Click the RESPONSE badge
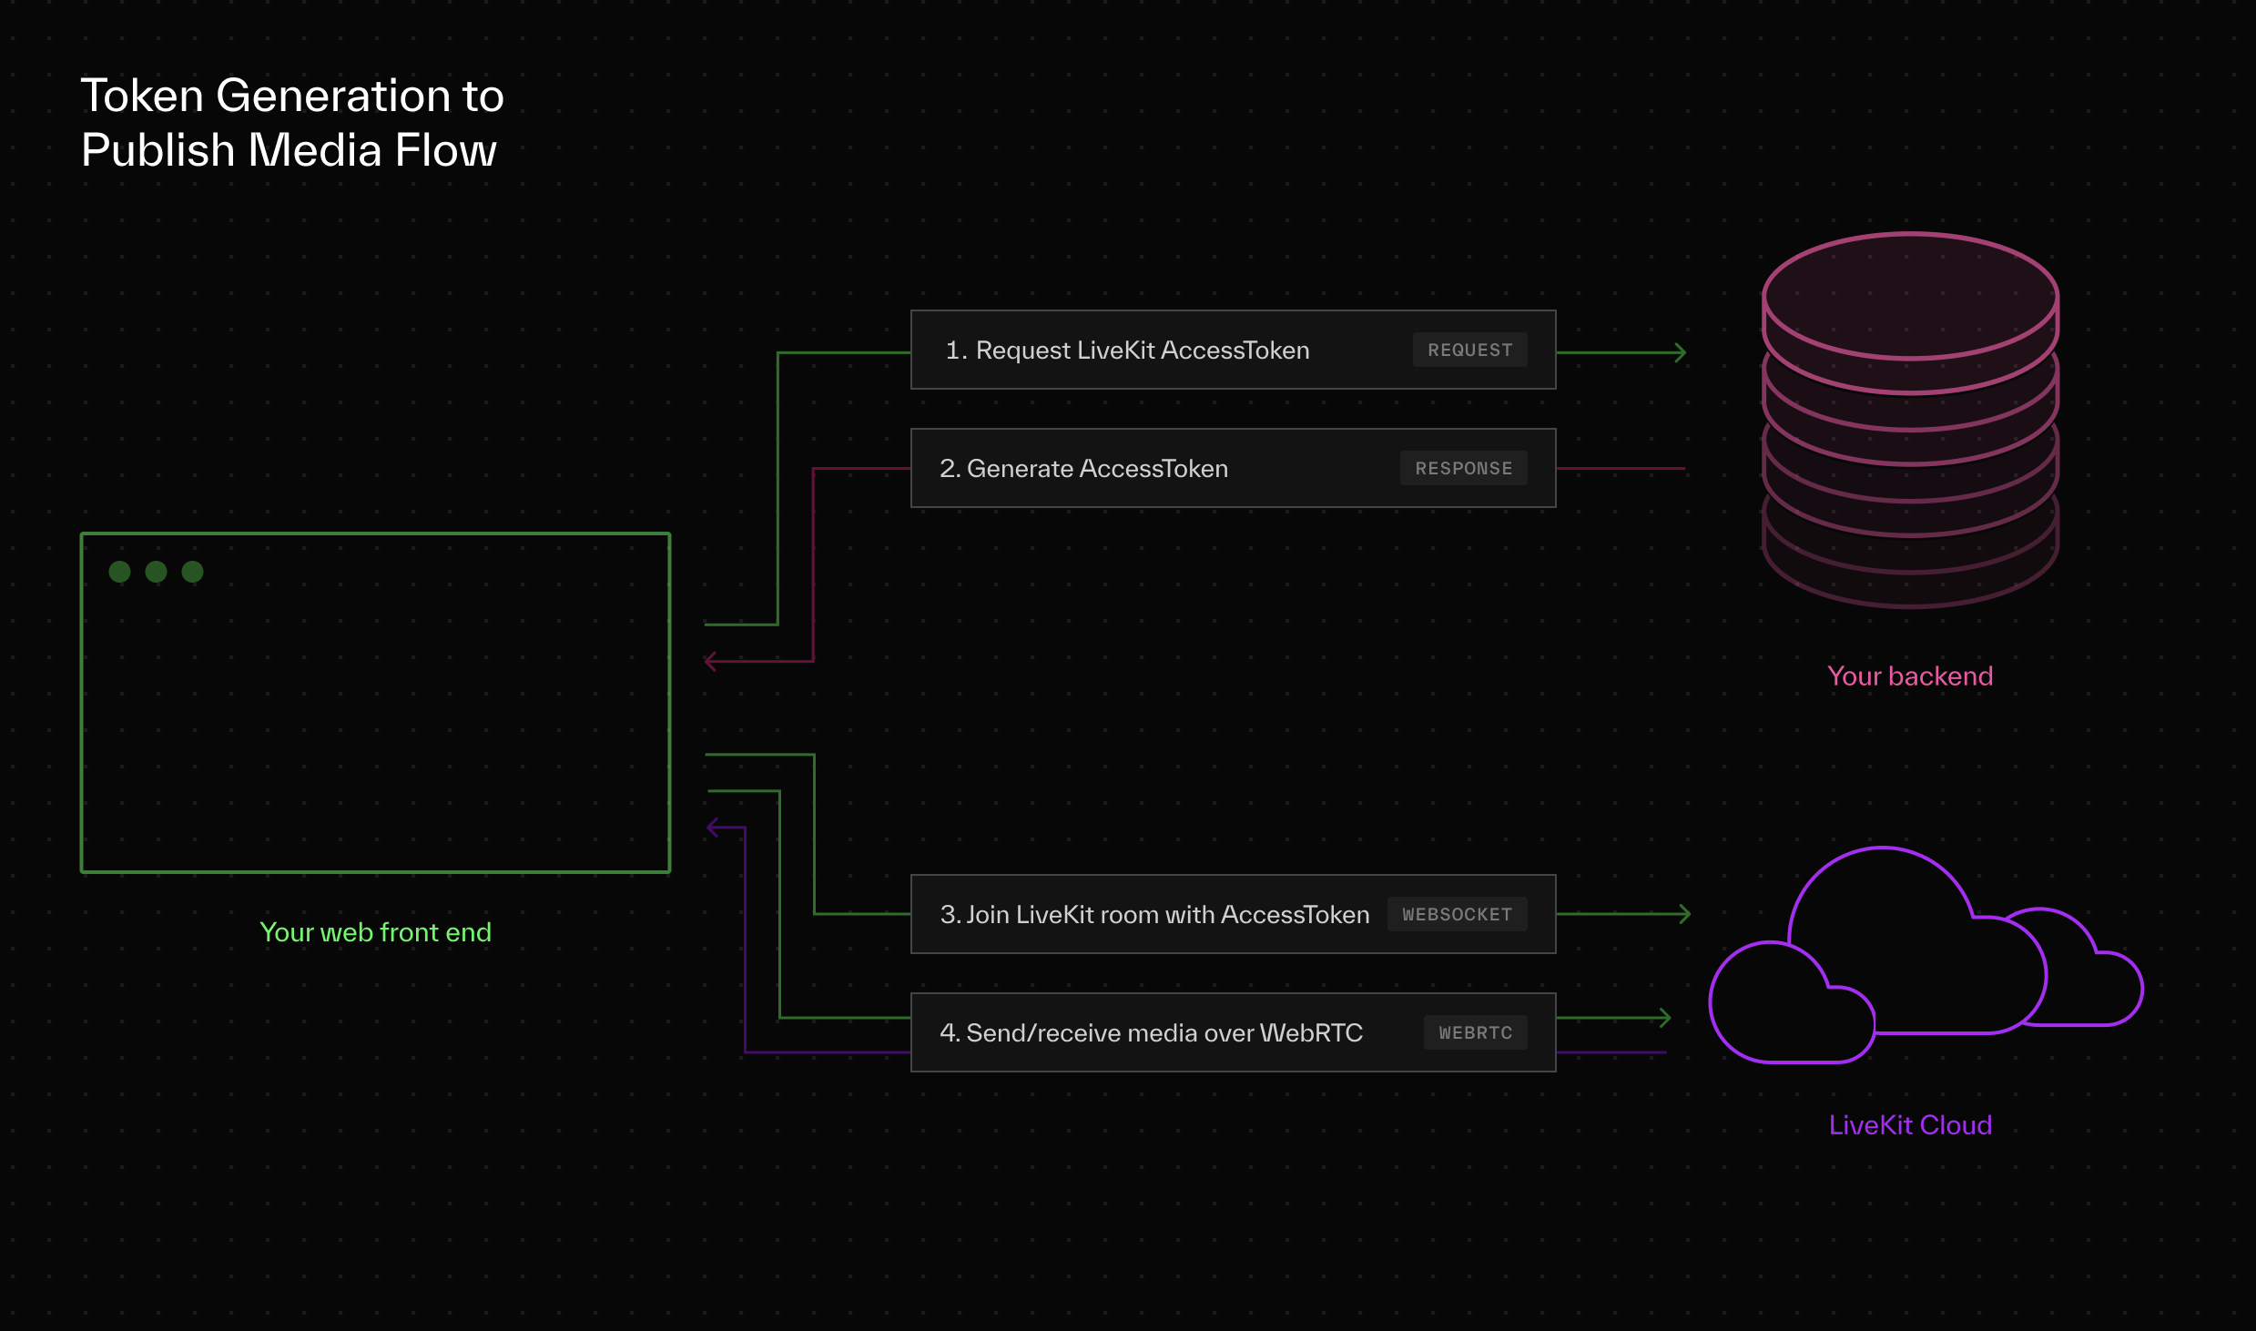 1463,469
